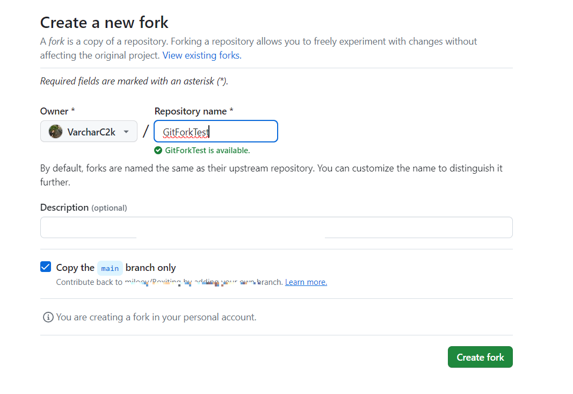Viewport: 573px width, 394px height.
Task: Open the View existing forks link
Action: click(202, 55)
